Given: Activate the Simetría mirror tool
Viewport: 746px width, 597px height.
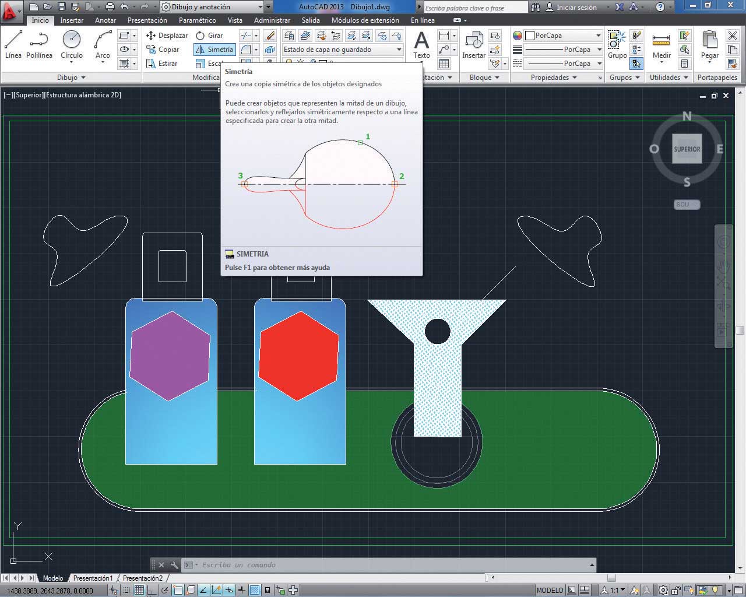Looking at the screenshot, I should [214, 50].
